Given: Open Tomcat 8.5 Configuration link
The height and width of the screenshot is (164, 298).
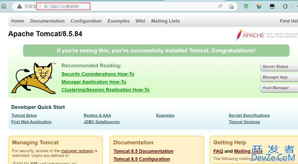Looking at the screenshot, I should pyautogui.click(x=142, y=159).
